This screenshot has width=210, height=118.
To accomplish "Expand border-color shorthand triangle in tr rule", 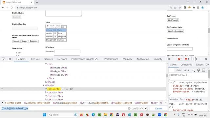I will (x=192, y=92).
